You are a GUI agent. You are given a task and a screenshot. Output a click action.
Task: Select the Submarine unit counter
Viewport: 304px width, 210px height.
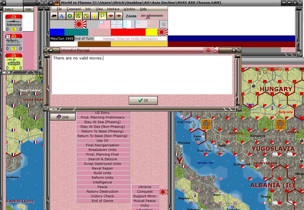coord(14,23)
